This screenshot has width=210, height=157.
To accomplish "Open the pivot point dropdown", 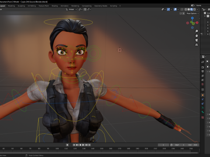I will coord(80,9).
